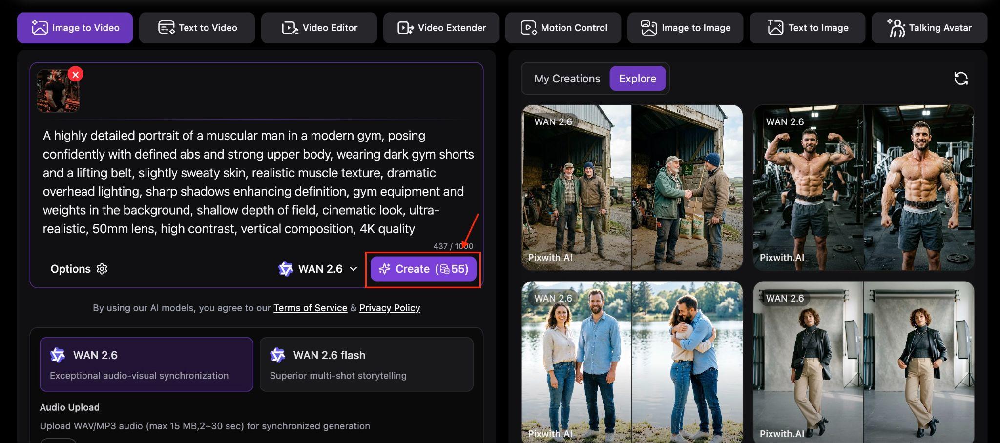Click the Text to Image tab icon
Image resolution: width=1000 pixels, height=443 pixels.
click(x=775, y=28)
